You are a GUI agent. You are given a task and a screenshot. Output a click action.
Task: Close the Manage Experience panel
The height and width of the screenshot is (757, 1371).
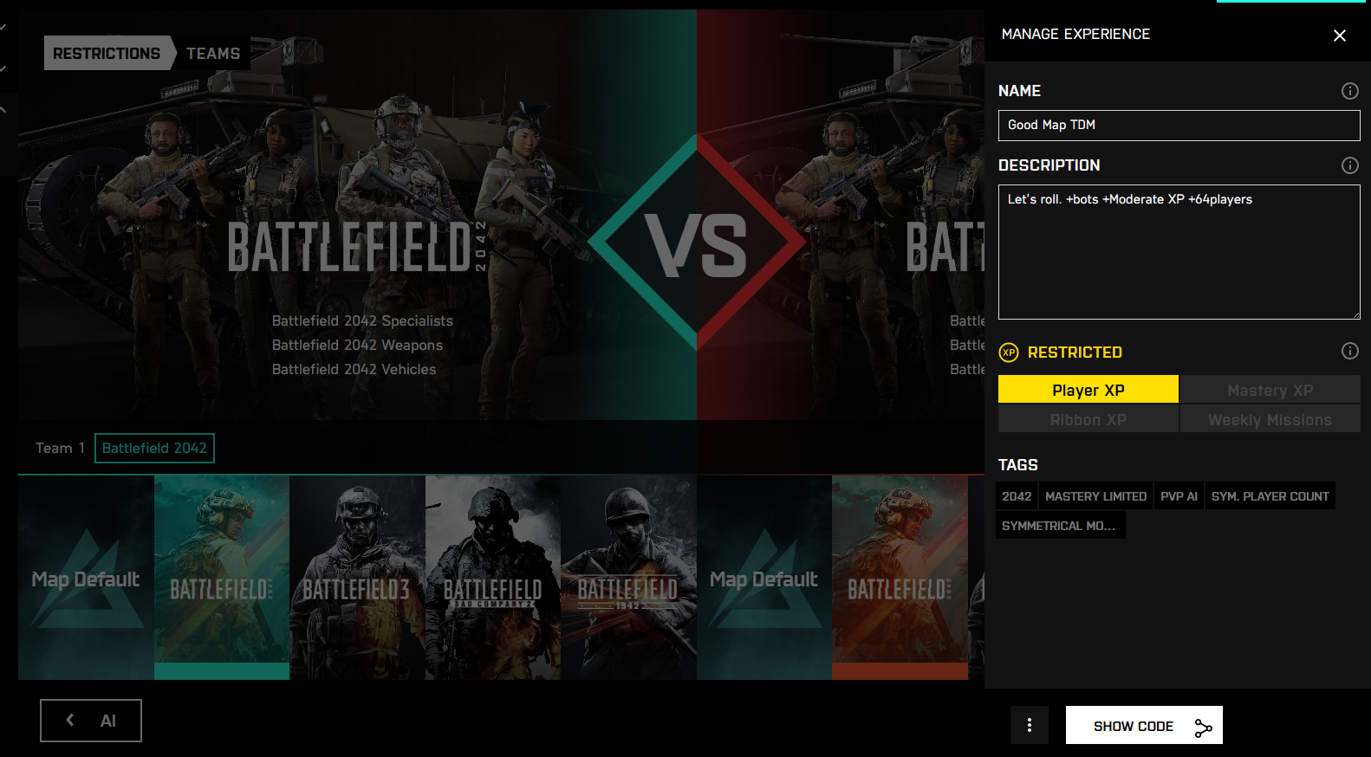pos(1339,36)
